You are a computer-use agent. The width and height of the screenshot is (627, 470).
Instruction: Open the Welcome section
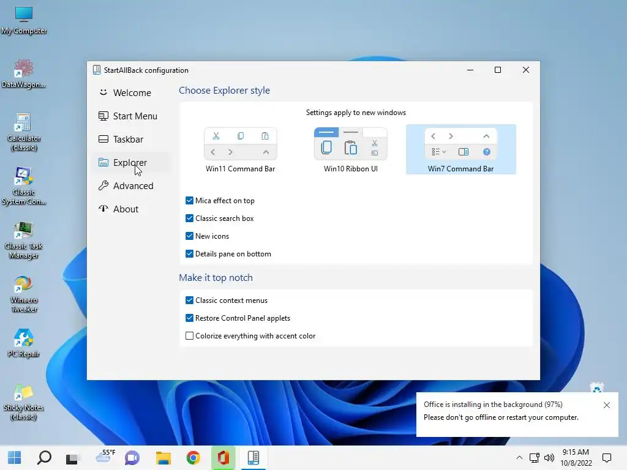(x=131, y=93)
